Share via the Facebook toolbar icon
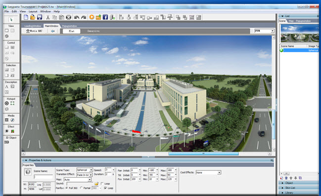 point(105,17)
